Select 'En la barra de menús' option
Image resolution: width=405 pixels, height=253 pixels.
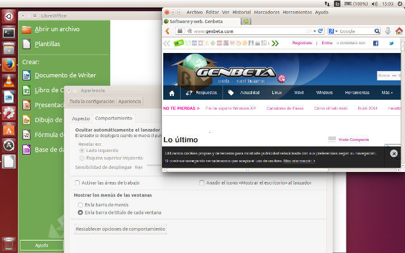[x=80, y=204]
